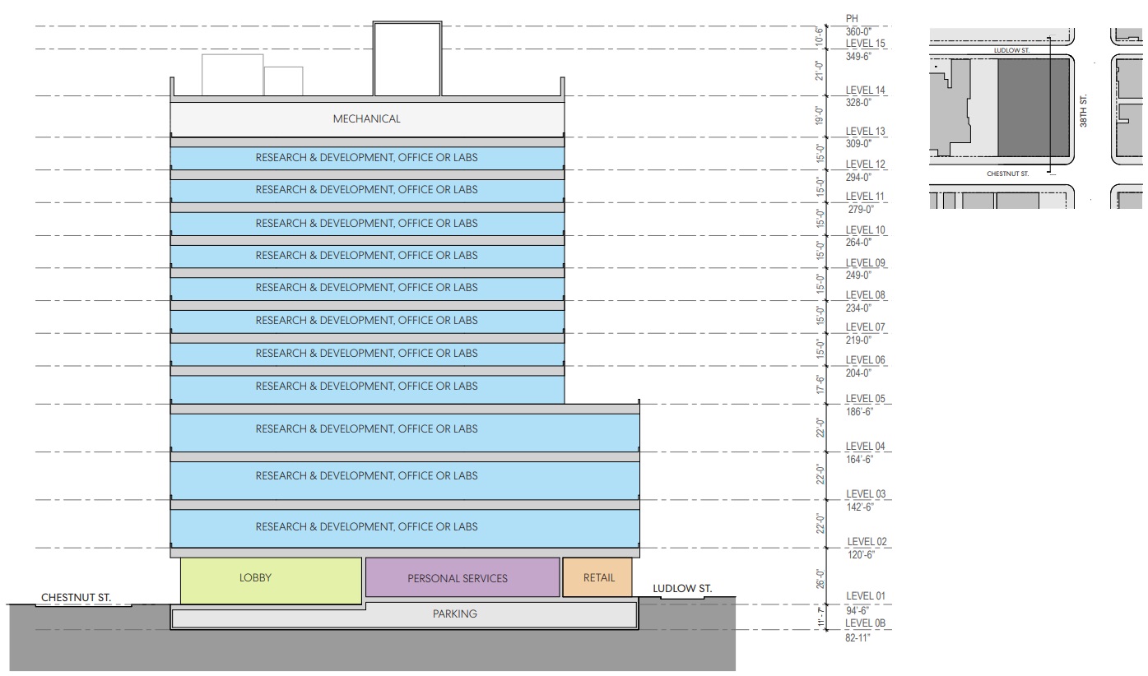Viewport: 1148px width, 676px height.
Task: Select the orange RETAIL block
Action: tap(597, 577)
